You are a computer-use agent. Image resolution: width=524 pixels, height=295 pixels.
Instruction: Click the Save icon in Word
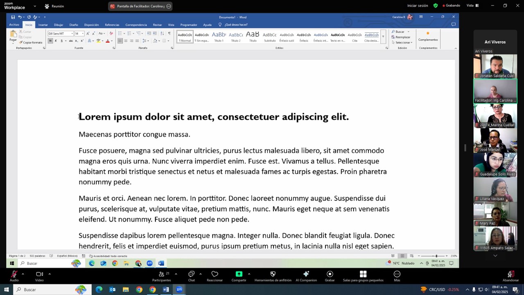click(13, 17)
